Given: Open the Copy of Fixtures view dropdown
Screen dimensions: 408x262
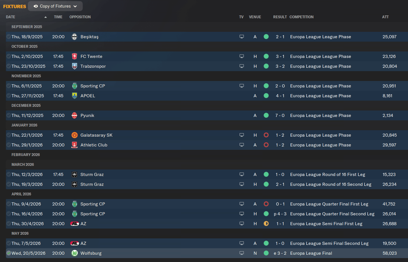Looking at the screenshot, I should (x=55, y=6).
